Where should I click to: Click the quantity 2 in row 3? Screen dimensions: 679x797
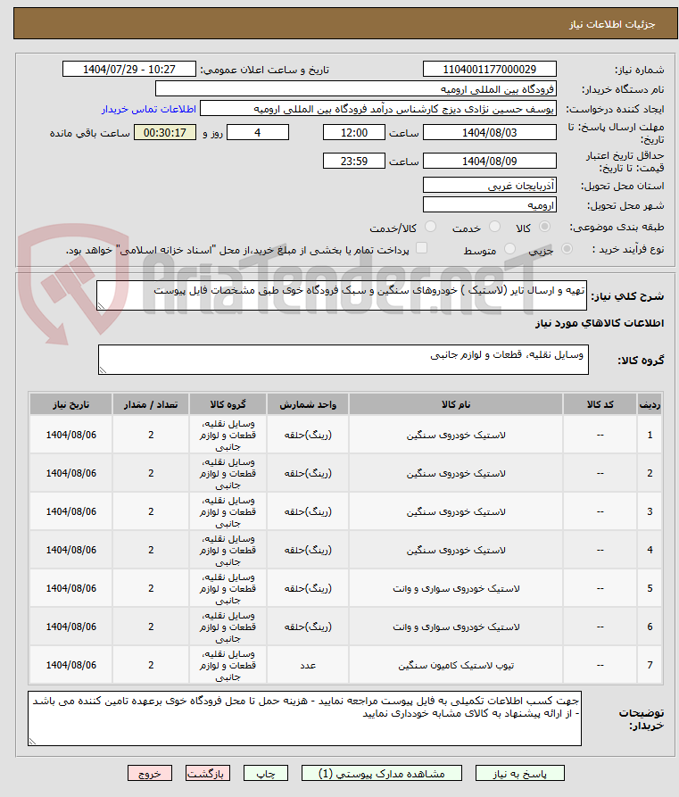click(151, 512)
